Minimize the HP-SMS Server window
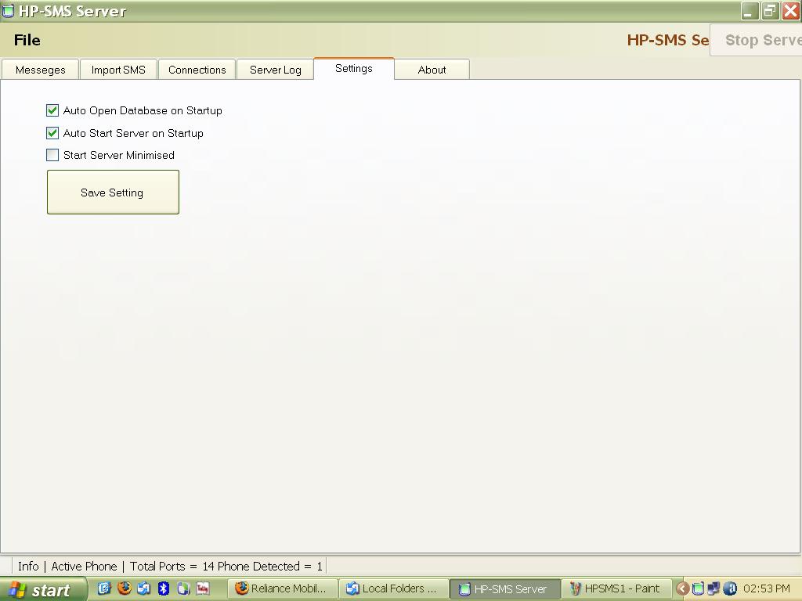The width and height of the screenshot is (802, 601). pyautogui.click(x=750, y=11)
